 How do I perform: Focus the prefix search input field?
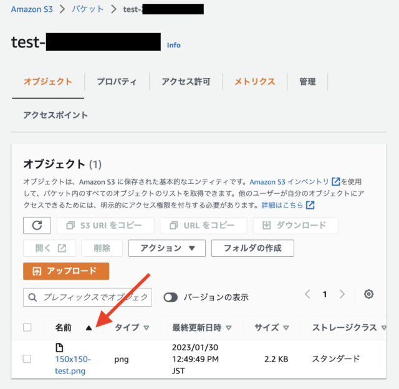[x=87, y=297]
